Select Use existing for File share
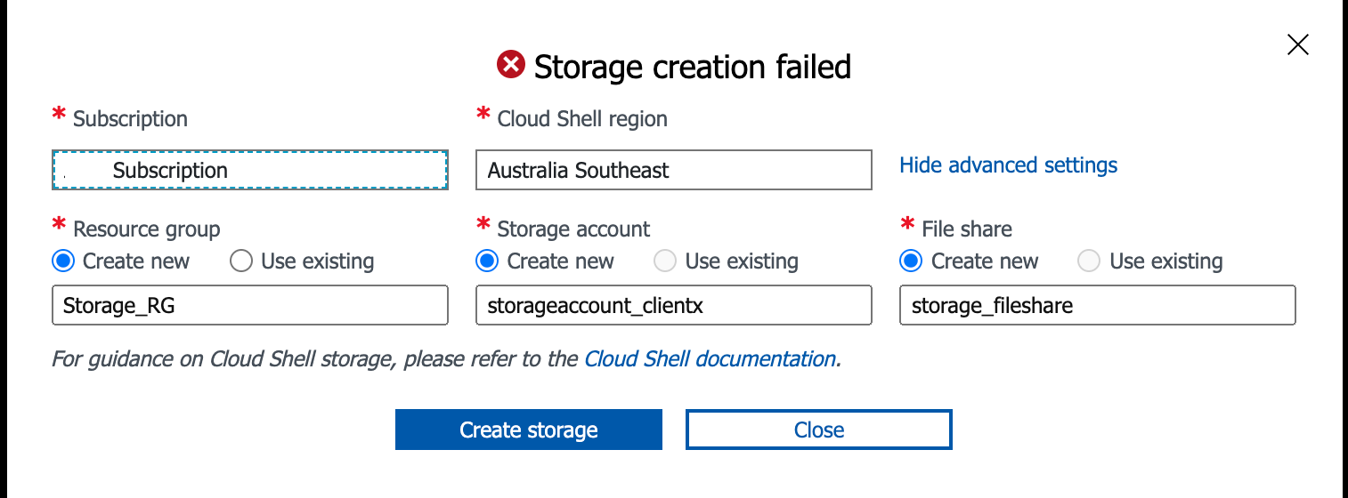 (x=1089, y=261)
